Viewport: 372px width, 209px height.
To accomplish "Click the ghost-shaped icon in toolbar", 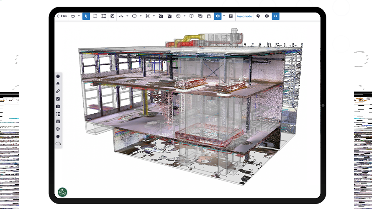I will pyautogui.click(x=209, y=16).
